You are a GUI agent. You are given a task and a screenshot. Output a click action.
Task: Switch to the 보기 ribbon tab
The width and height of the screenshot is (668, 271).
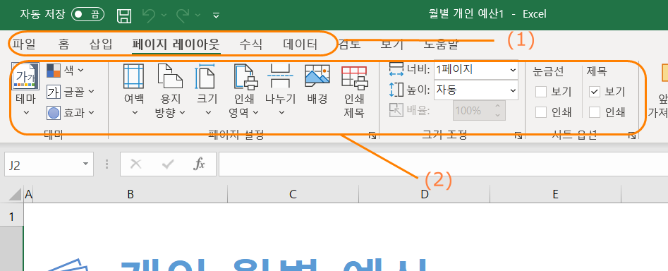coord(392,44)
